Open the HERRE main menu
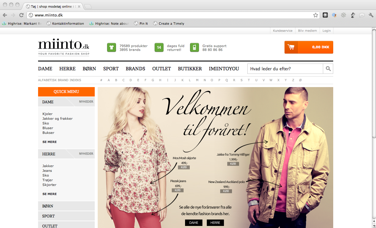 (x=67, y=69)
